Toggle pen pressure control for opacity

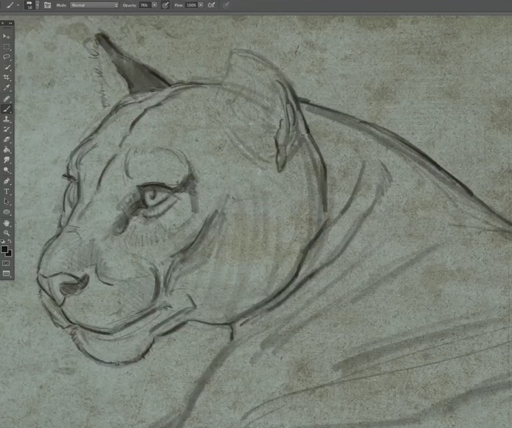166,5
